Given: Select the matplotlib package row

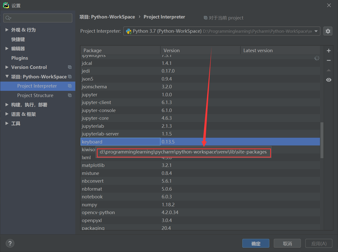Looking at the screenshot, I should tap(200, 165).
